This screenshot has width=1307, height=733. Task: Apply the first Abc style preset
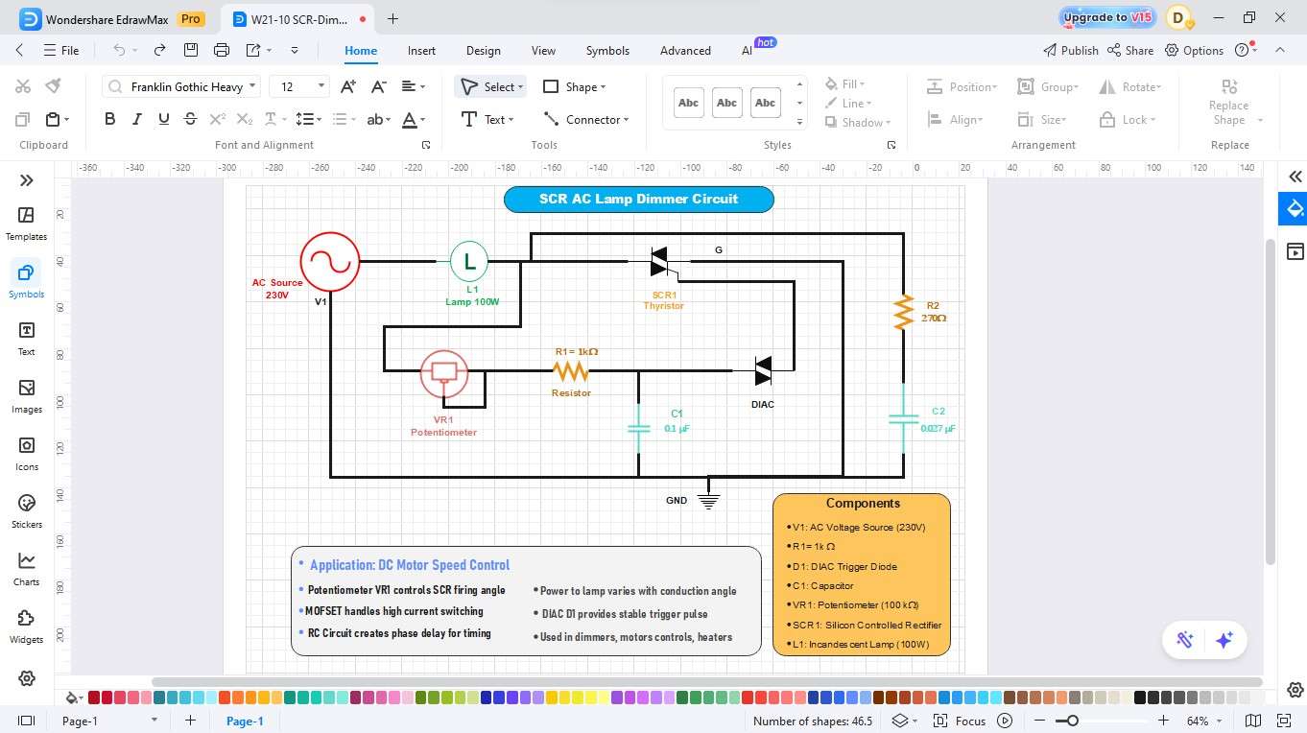pyautogui.click(x=688, y=103)
